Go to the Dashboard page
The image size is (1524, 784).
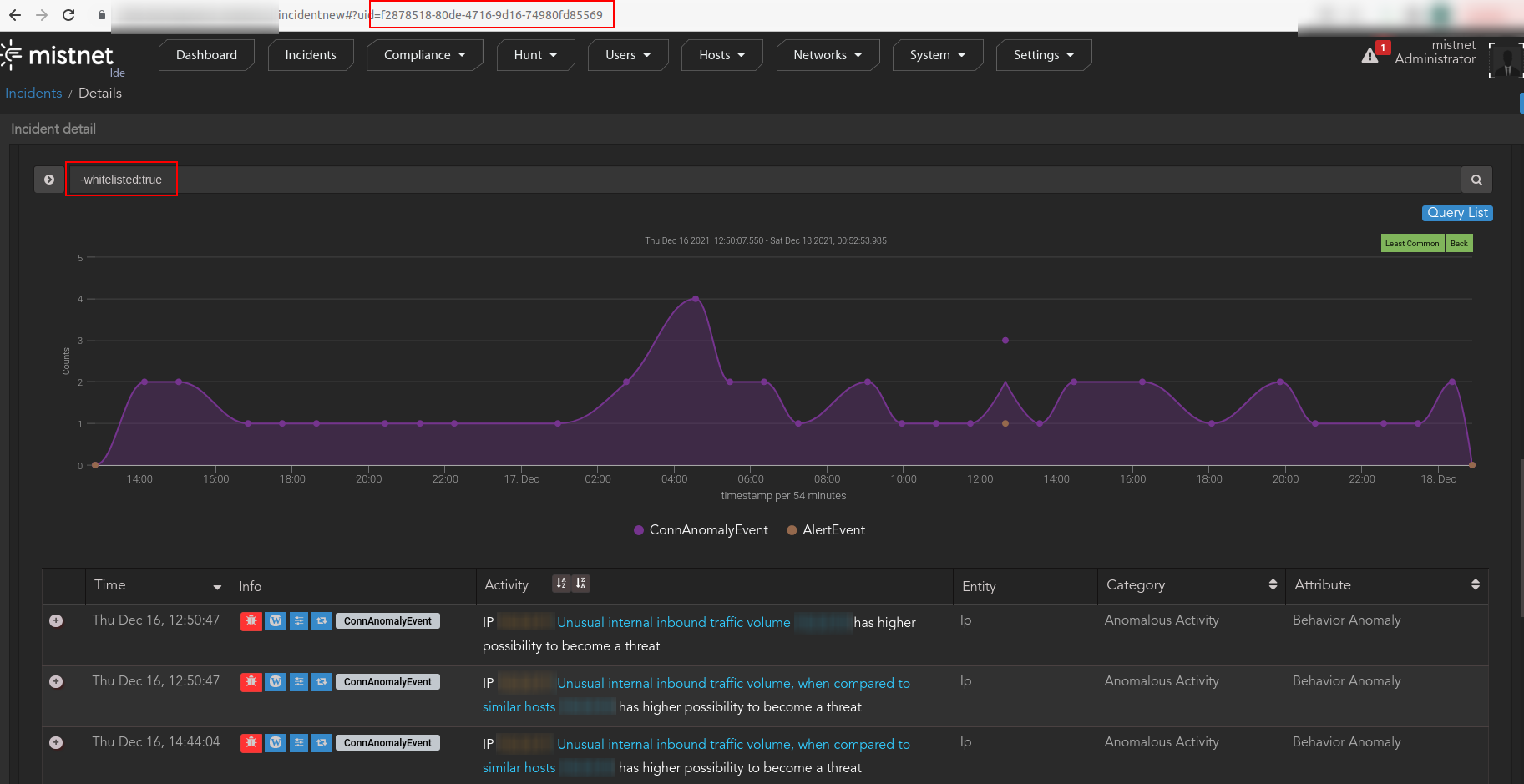point(206,55)
